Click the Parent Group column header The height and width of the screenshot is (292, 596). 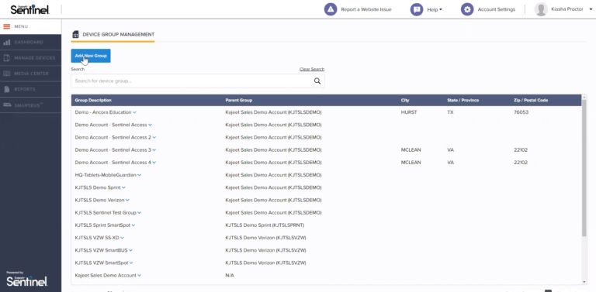click(239, 100)
